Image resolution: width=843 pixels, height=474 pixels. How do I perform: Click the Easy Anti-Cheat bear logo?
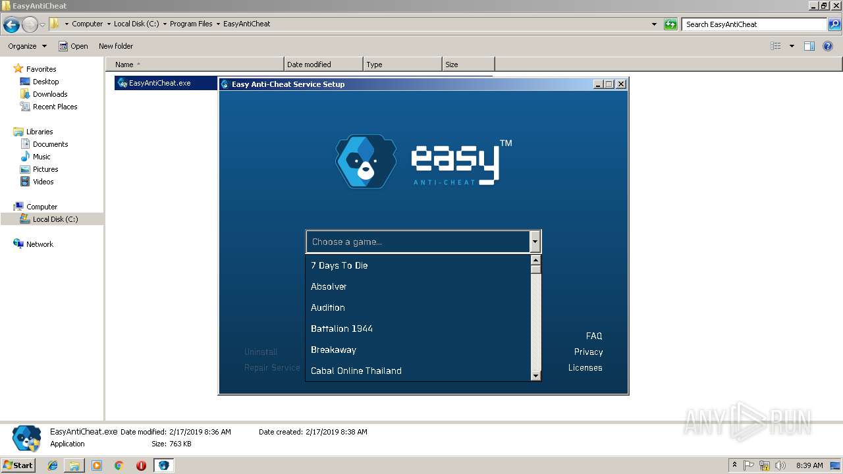pyautogui.click(x=366, y=162)
